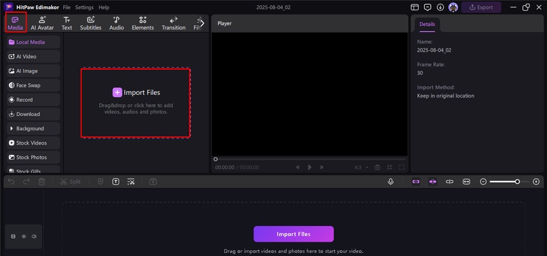This screenshot has width=547, height=256.
Task: Mute the track with speaker icon
Action: (x=34, y=236)
